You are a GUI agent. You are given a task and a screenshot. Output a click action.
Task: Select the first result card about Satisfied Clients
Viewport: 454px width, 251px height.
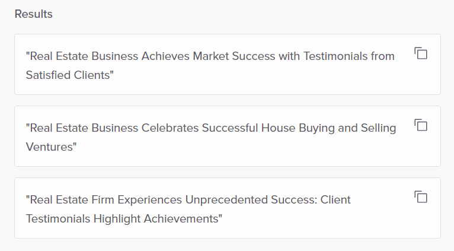coord(228,64)
